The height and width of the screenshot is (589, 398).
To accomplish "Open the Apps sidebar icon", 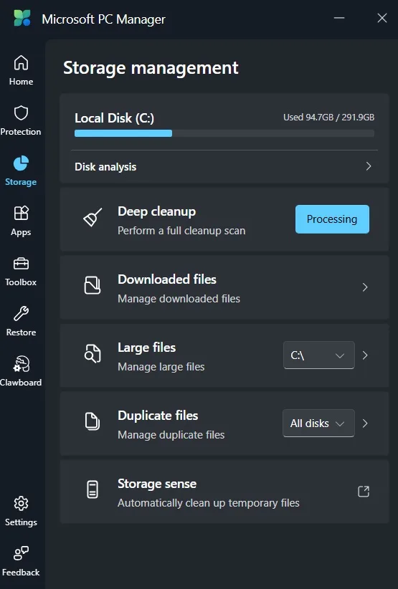I will [x=21, y=213].
